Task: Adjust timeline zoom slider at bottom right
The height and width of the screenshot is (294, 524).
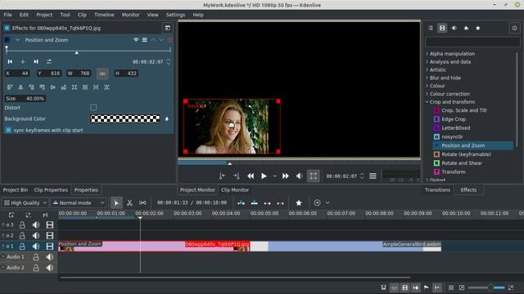Action: 486,287
